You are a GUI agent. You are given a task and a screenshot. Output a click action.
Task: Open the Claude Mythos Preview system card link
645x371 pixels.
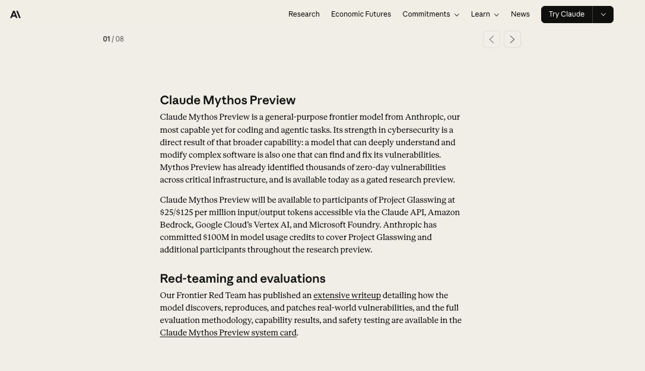(x=228, y=332)
